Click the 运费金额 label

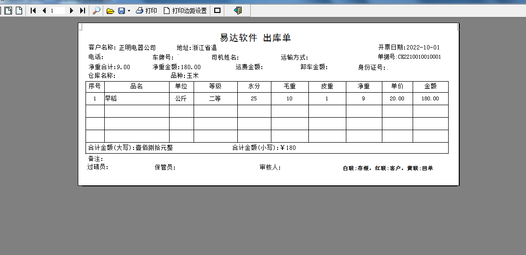coord(249,67)
